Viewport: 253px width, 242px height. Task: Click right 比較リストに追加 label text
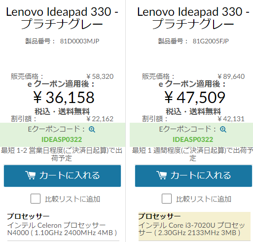[204, 199]
